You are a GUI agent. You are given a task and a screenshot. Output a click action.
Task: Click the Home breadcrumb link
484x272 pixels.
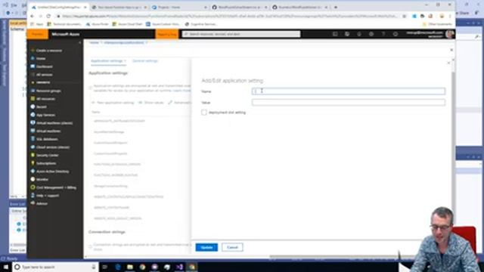[94, 42]
